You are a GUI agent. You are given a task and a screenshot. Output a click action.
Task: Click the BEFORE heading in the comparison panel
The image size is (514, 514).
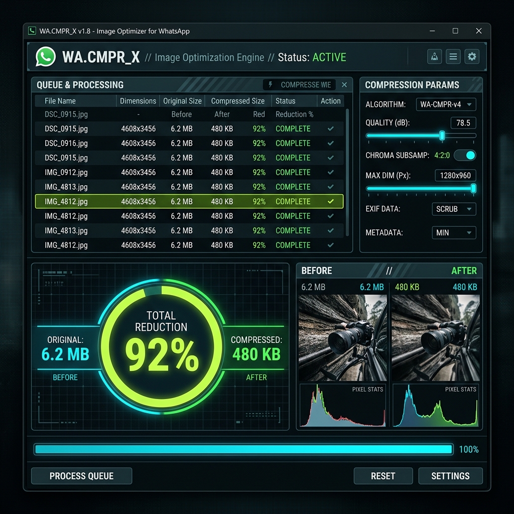(x=316, y=271)
